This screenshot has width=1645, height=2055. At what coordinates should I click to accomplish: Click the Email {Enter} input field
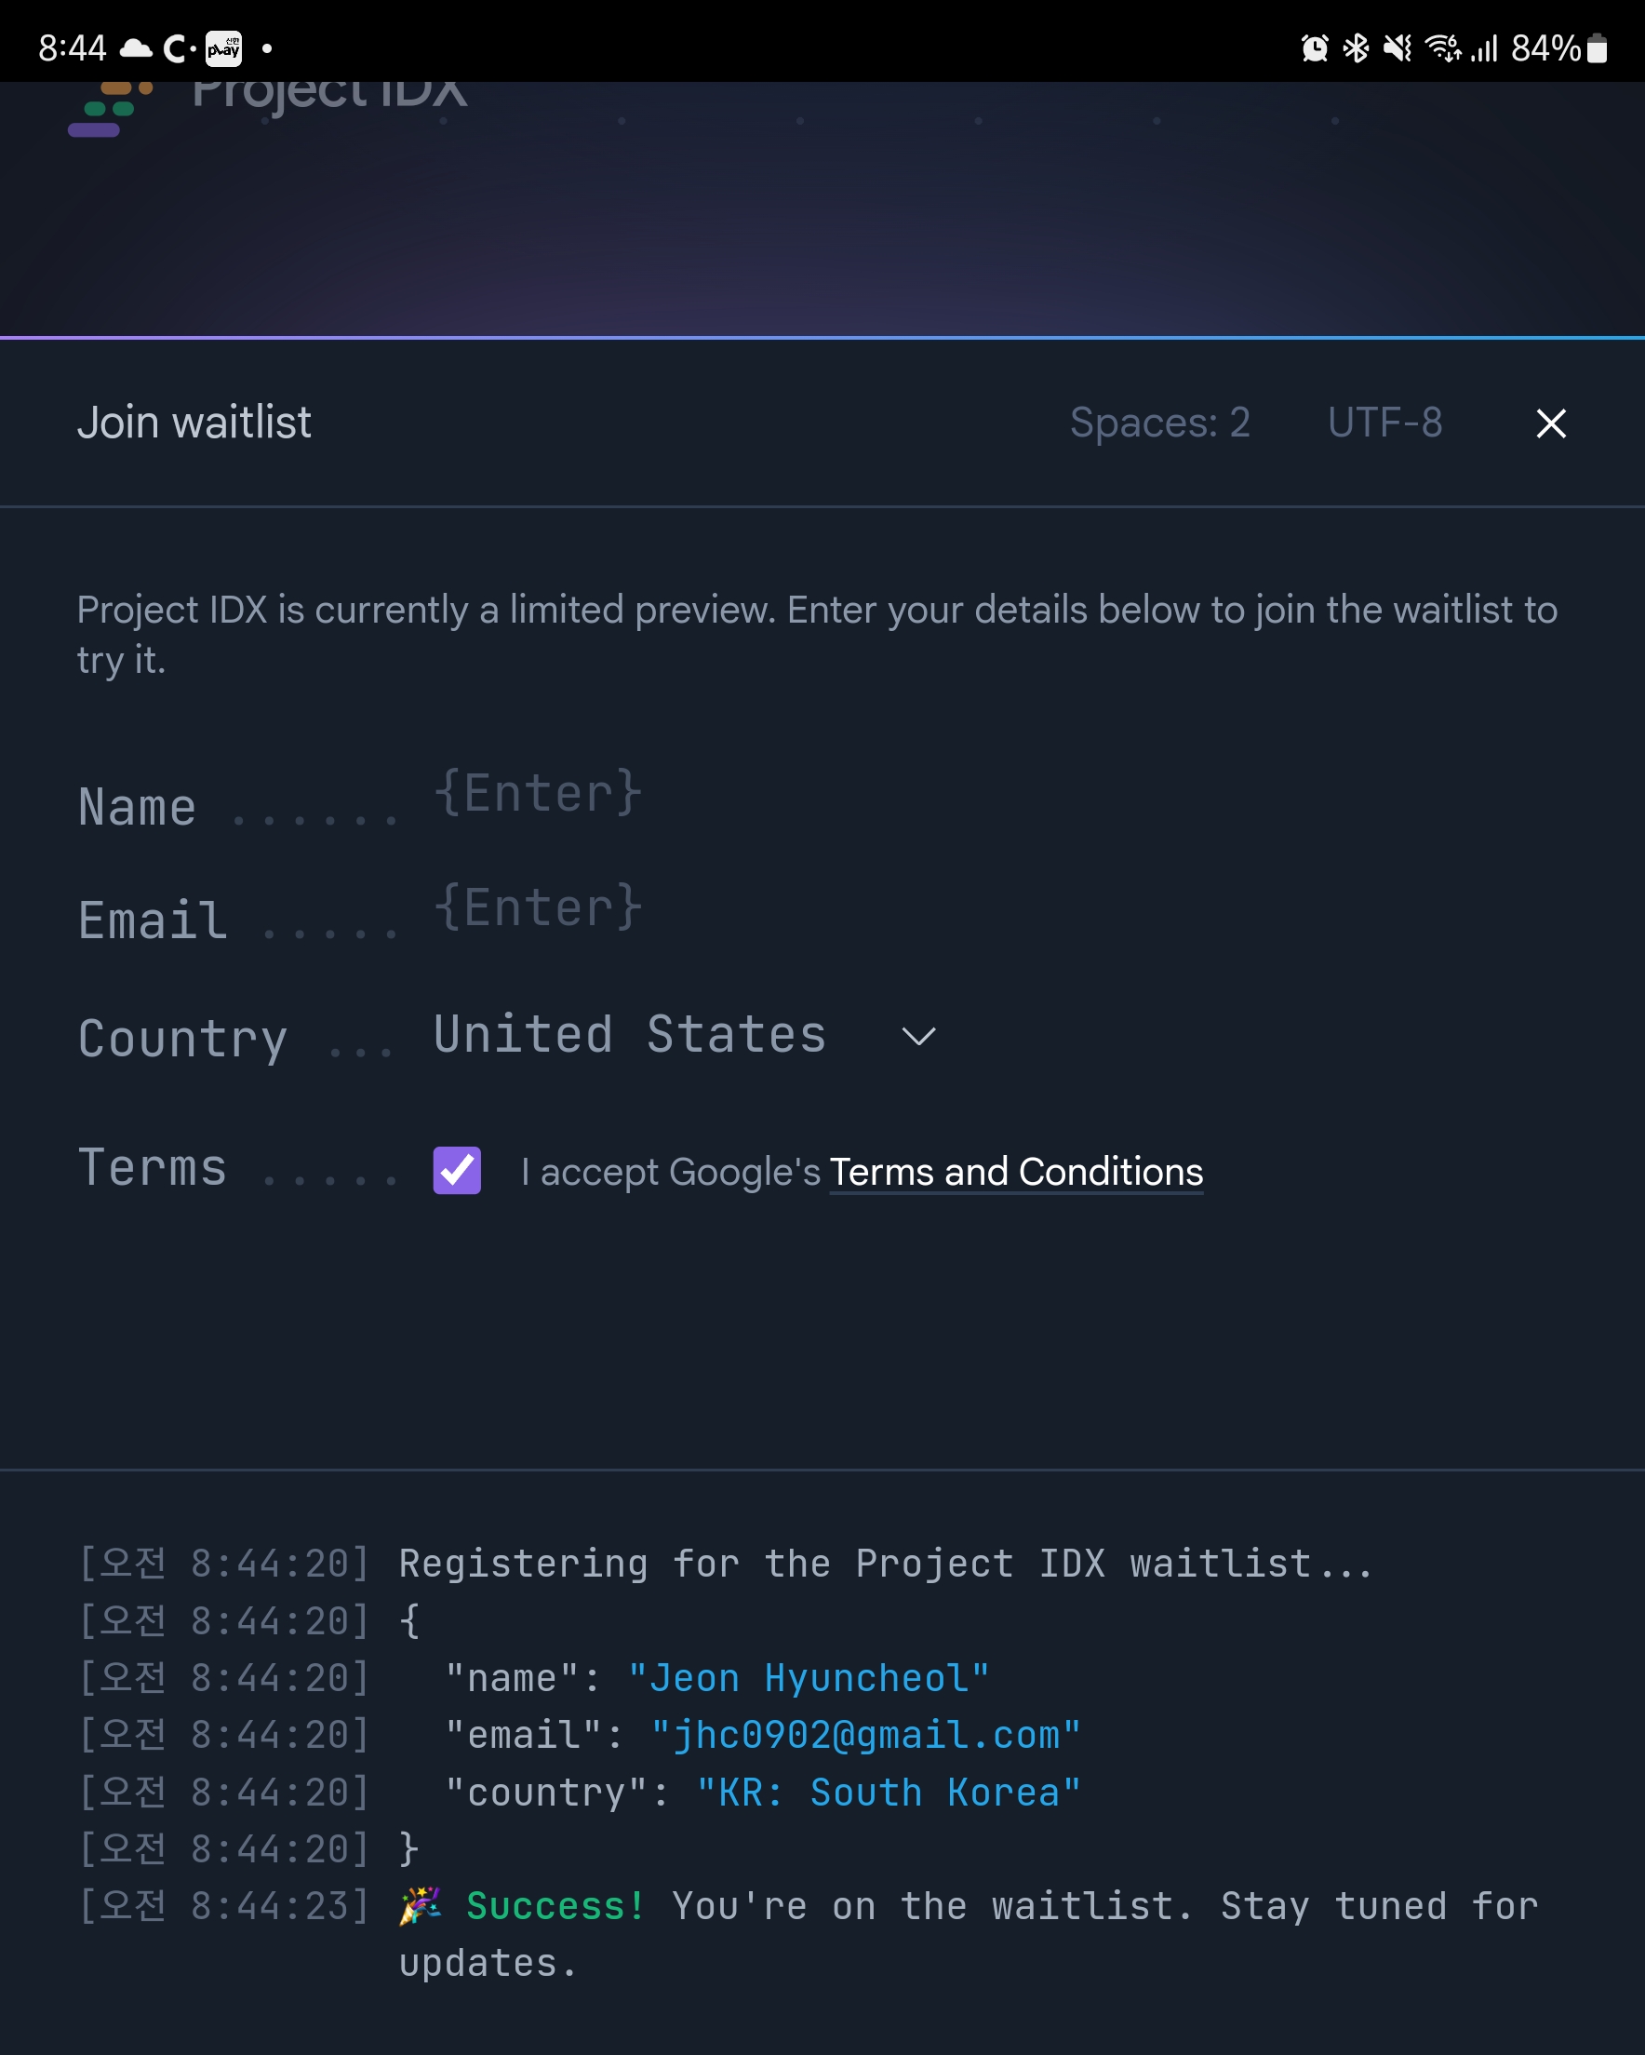pos(539,907)
